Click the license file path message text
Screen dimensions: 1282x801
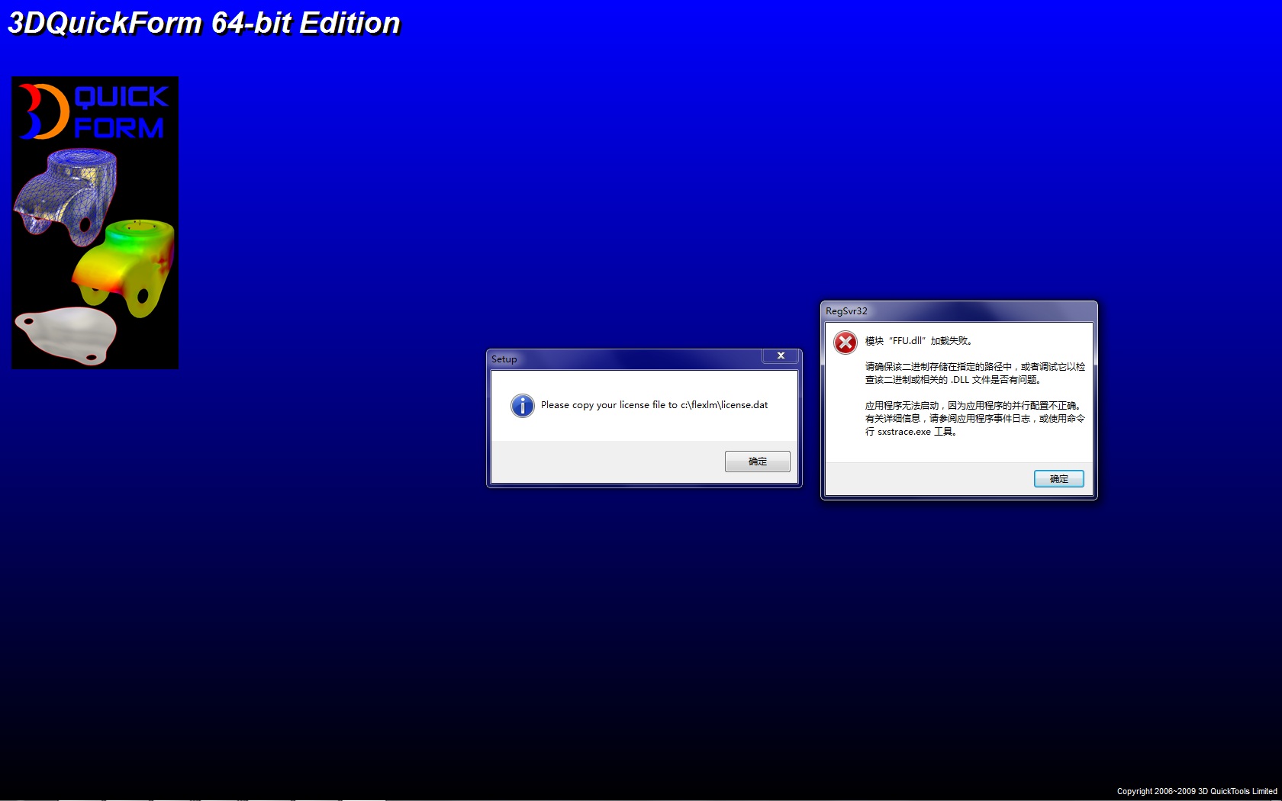(x=654, y=405)
